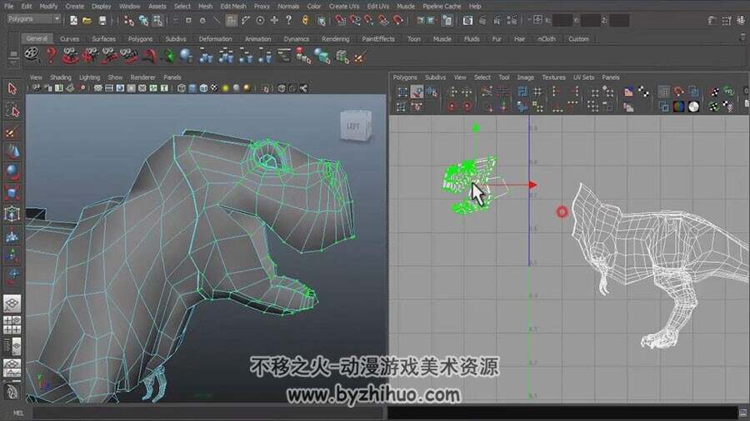
Task: Click the green arrow shelf icon
Action: [167, 57]
